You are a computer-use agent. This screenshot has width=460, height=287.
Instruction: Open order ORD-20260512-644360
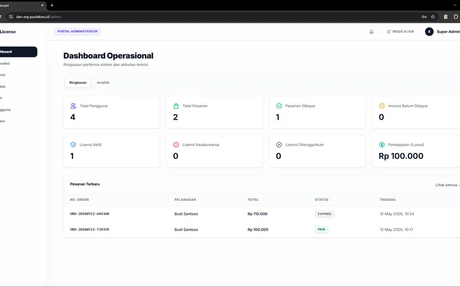point(89,214)
